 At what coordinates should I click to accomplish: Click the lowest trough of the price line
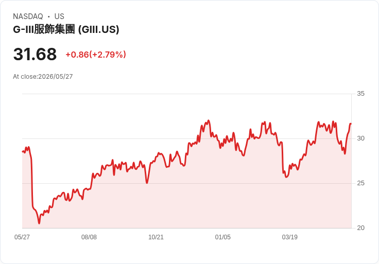coord(39,223)
